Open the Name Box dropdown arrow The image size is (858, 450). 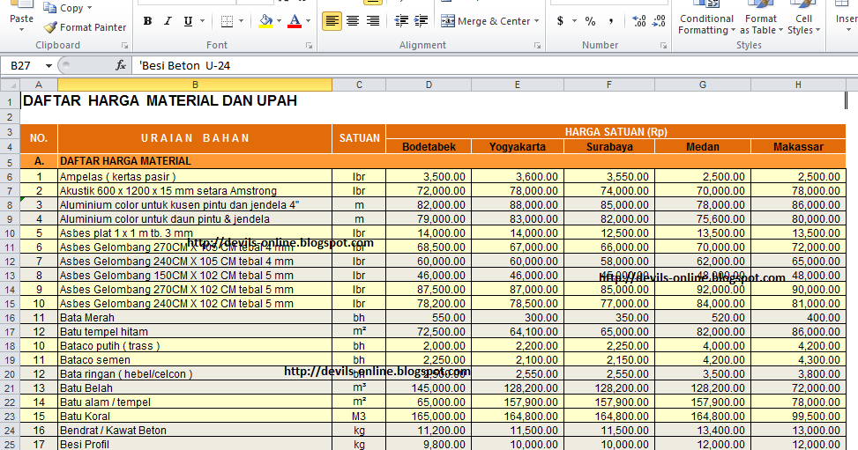[x=48, y=66]
